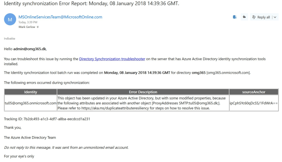The height and width of the screenshot is (162, 282).
Task: Click the sourceAnchor value cell
Action: pyautogui.click(x=254, y=103)
